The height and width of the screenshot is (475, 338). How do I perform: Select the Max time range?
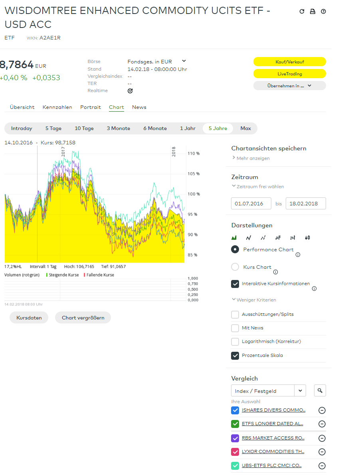click(x=245, y=128)
